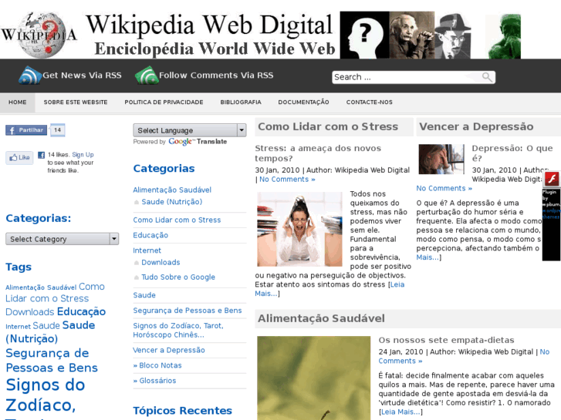Open the Saude category in Categorias list
Image resolution: width=561 pixels, height=420 pixels.
144,295
